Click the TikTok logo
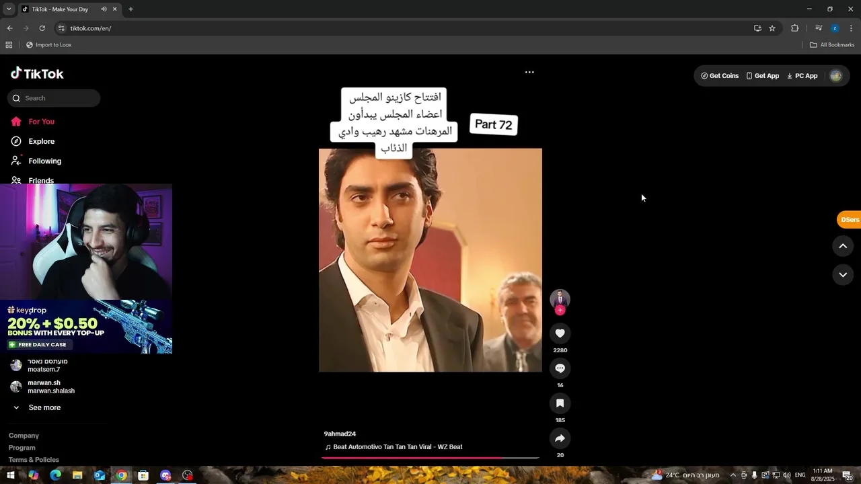Image resolution: width=861 pixels, height=484 pixels. tap(37, 73)
